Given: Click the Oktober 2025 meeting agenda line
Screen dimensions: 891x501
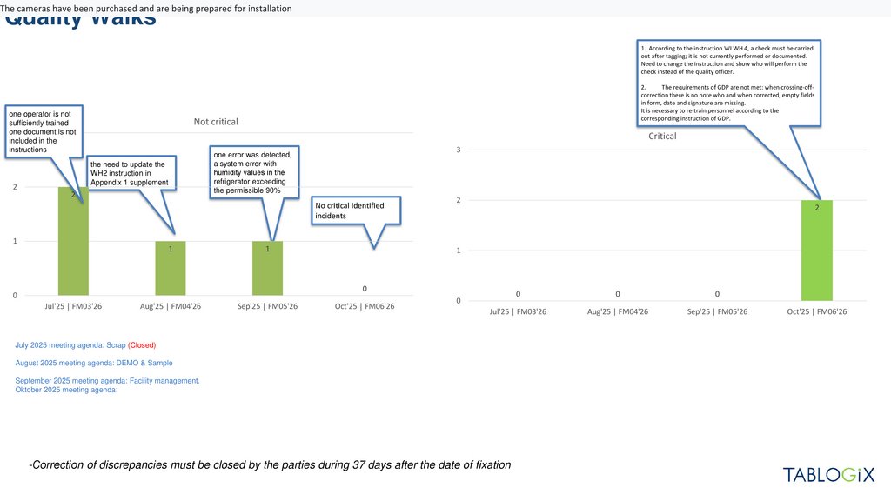Looking at the screenshot, I should (x=66, y=390).
